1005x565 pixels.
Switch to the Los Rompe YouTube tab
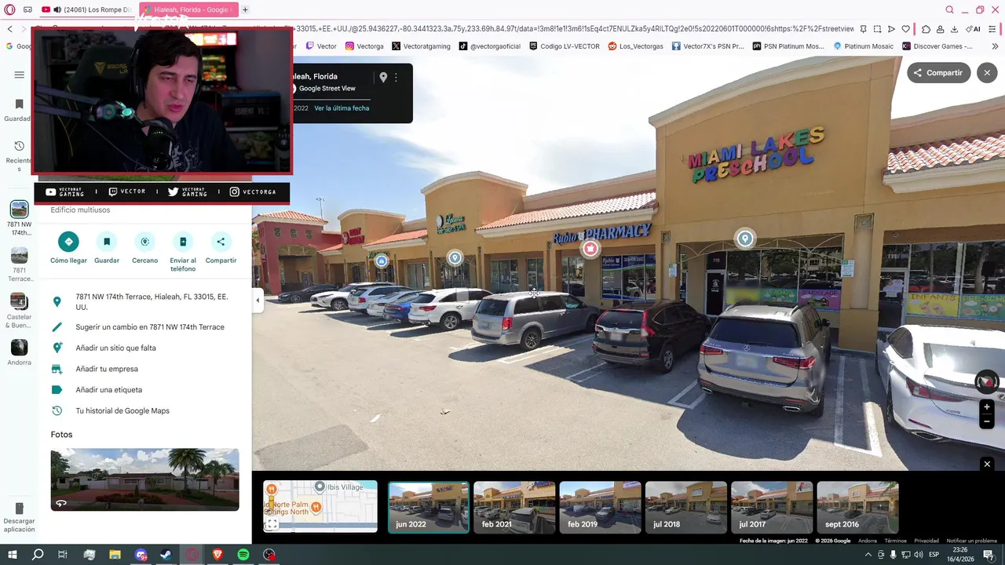tap(86, 9)
